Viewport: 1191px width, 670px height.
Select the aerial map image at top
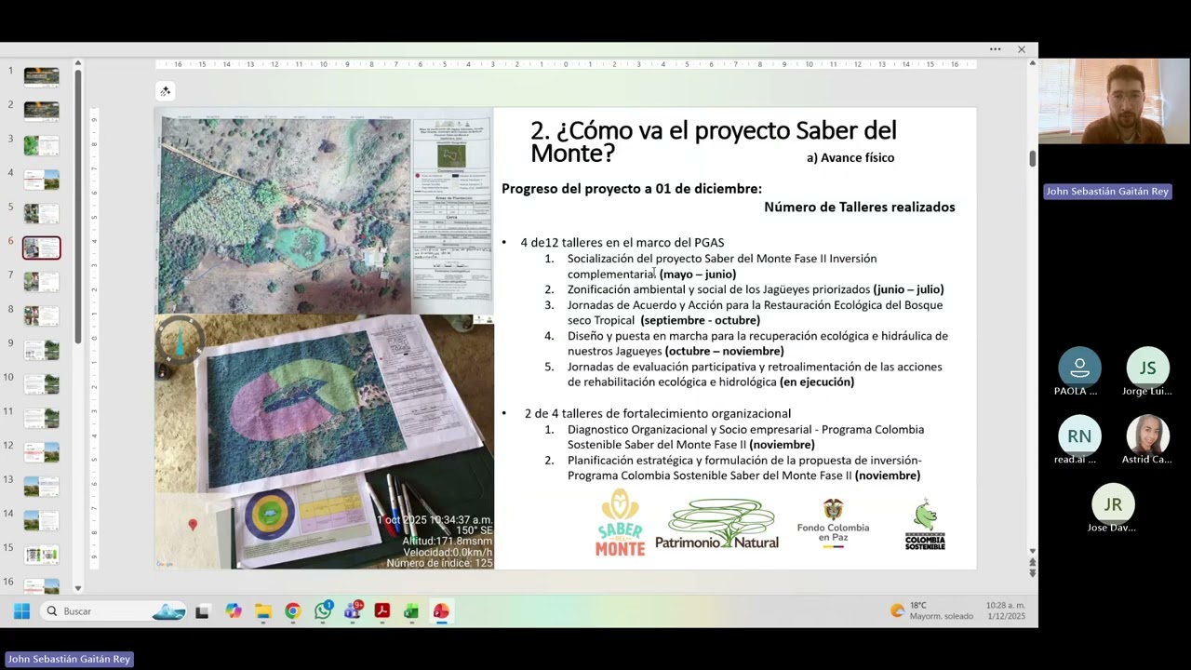[x=324, y=212]
